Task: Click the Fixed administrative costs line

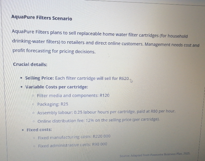Action: pos(73,145)
